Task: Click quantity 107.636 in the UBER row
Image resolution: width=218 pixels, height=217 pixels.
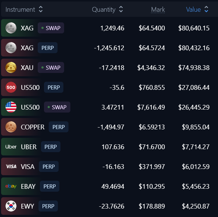Action: (x=113, y=147)
